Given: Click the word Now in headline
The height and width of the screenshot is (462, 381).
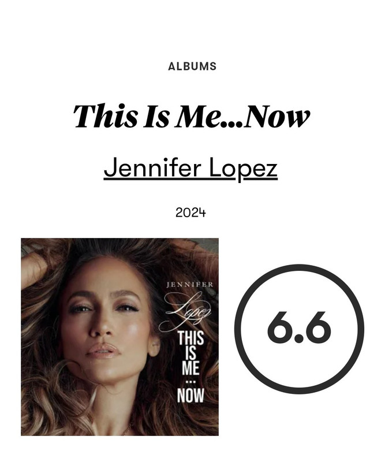Looking at the screenshot, I should [x=277, y=116].
